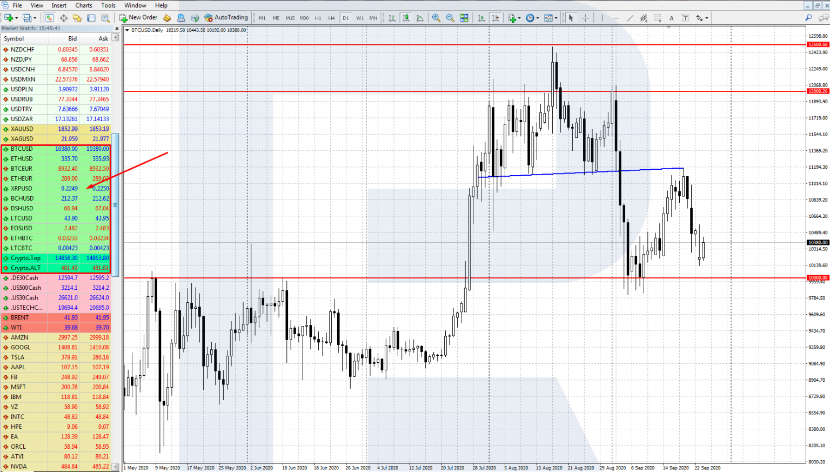Viewport: 830px width, 472px height.
Task: Open the File menu
Action: 17,5
